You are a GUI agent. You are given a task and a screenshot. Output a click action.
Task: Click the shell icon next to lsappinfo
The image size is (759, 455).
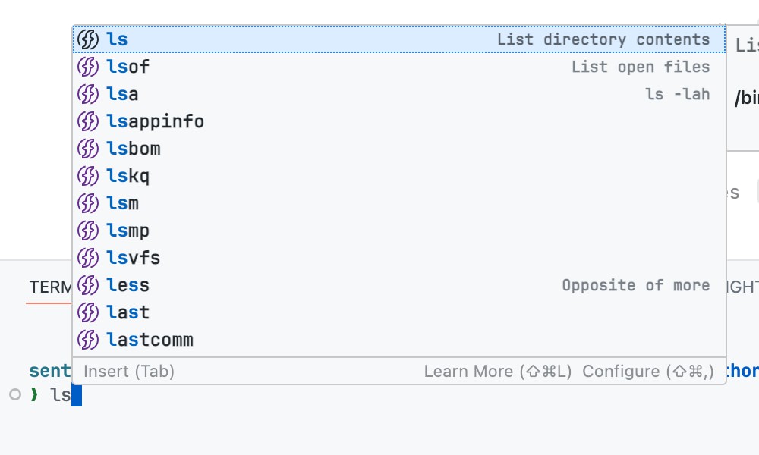pos(88,121)
